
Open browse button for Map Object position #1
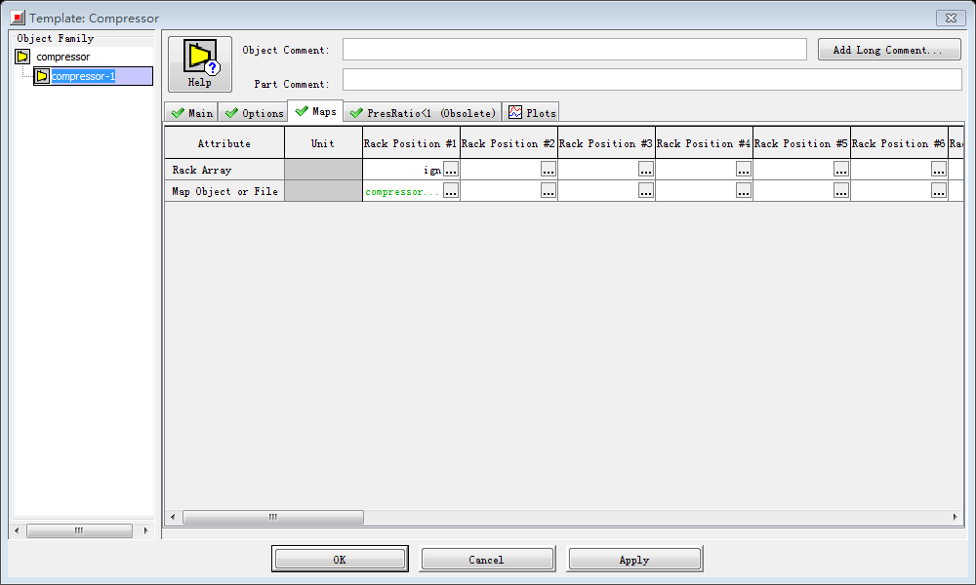coord(450,191)
